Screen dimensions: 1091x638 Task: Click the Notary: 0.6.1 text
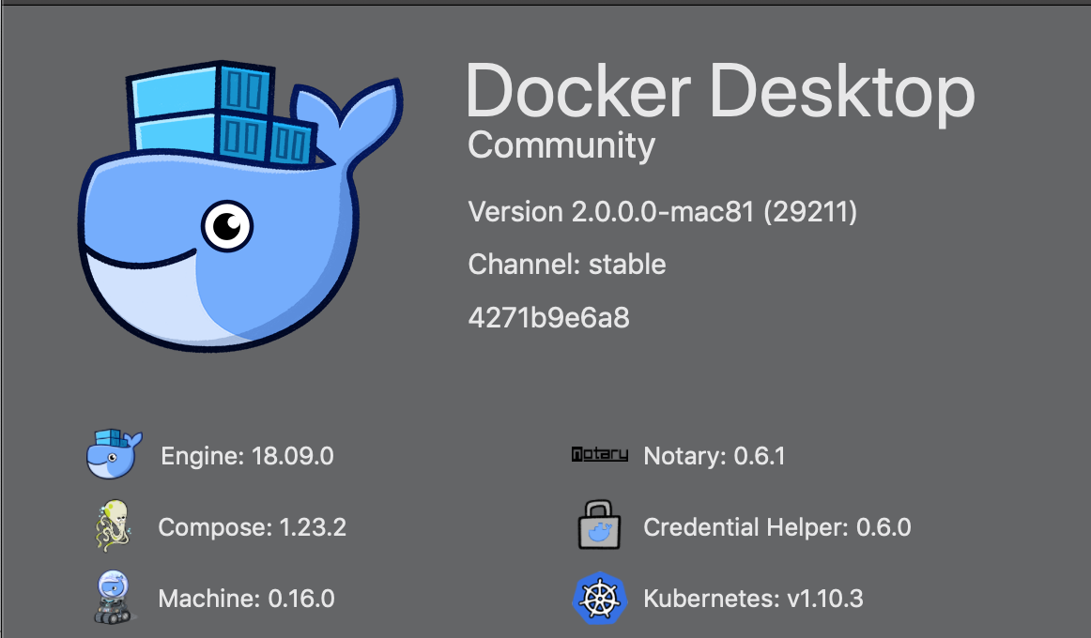click(x=715, y=456)
